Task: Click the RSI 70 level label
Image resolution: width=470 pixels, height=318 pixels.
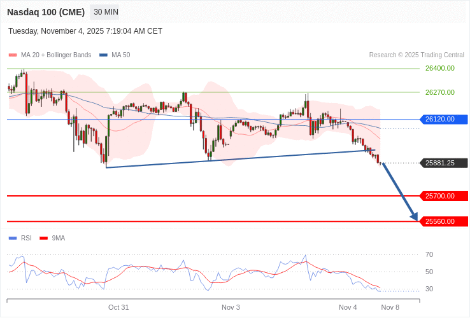Action: 429,254
